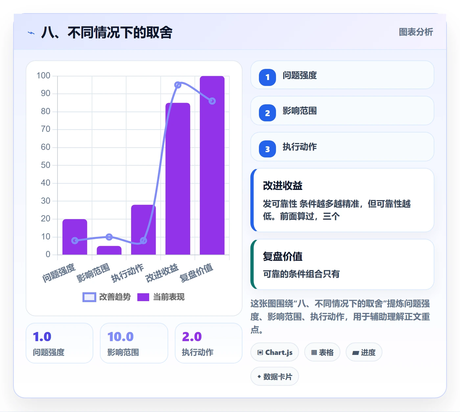Screen dimensions: 460x412
Task: Select the 影响范围 list item
Action: [342, 111]
